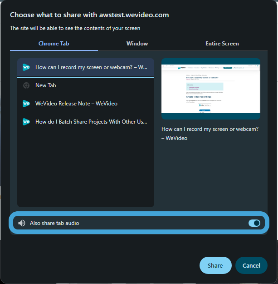The image size is (278, 284).
Task: Click the WeVideo icon beside 'How do I Batch Share Projects'
Action: [26, 122]
